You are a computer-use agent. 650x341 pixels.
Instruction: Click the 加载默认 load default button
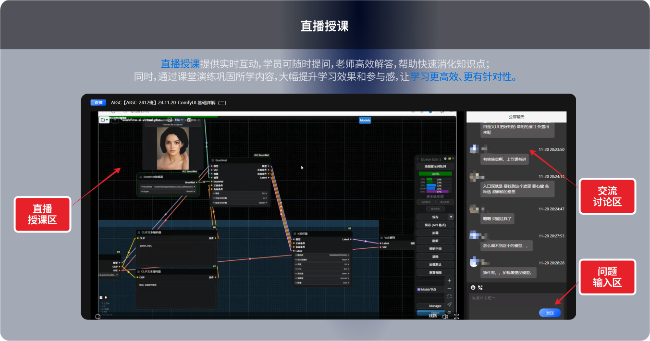435,265
